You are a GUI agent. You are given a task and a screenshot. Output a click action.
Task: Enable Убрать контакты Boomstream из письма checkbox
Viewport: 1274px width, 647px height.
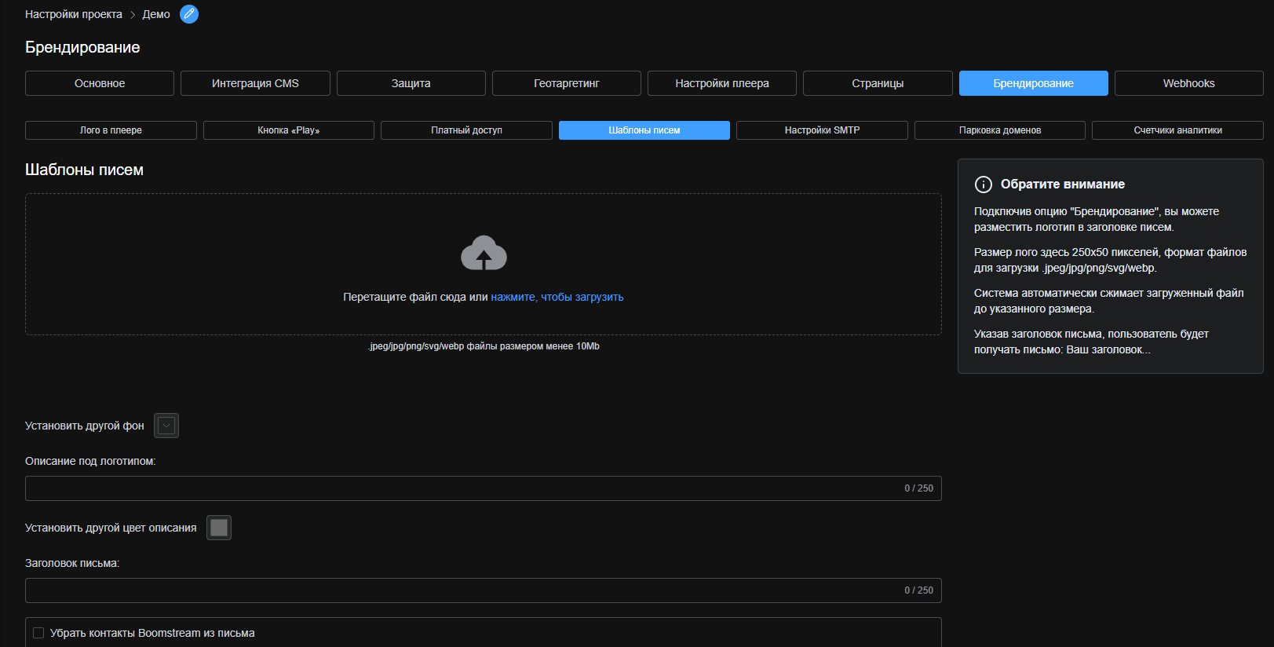click(x=38, y=633)
